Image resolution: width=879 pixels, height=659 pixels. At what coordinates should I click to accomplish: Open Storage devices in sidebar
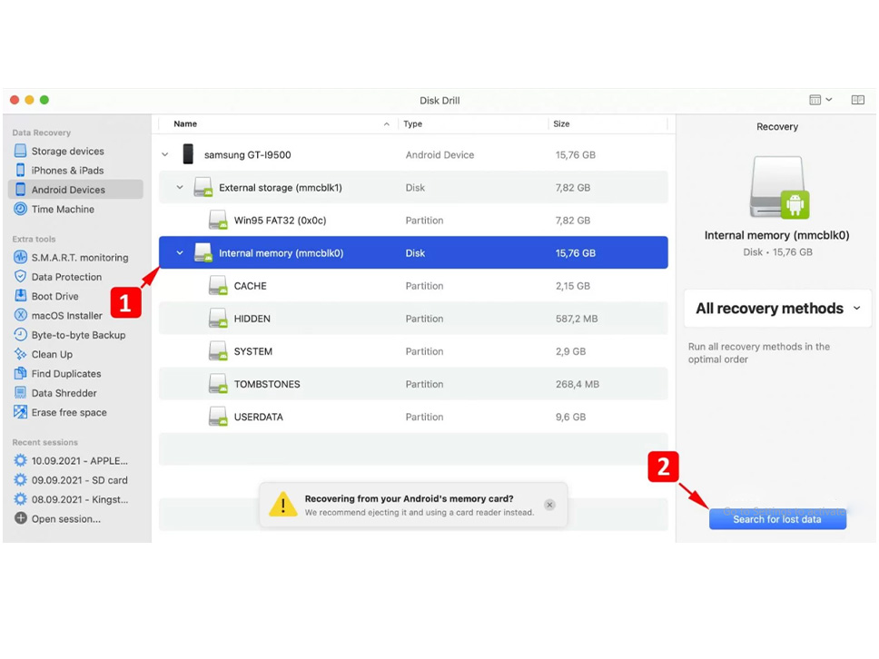tap(67, 151)
